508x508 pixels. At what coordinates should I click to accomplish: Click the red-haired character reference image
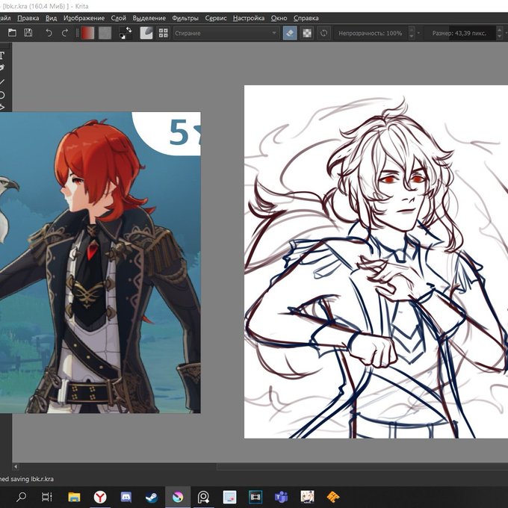point(100,262)
